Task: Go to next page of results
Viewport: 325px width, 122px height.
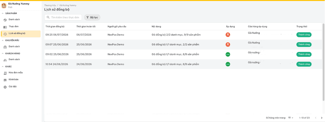Action: click(x=321, y=118)
